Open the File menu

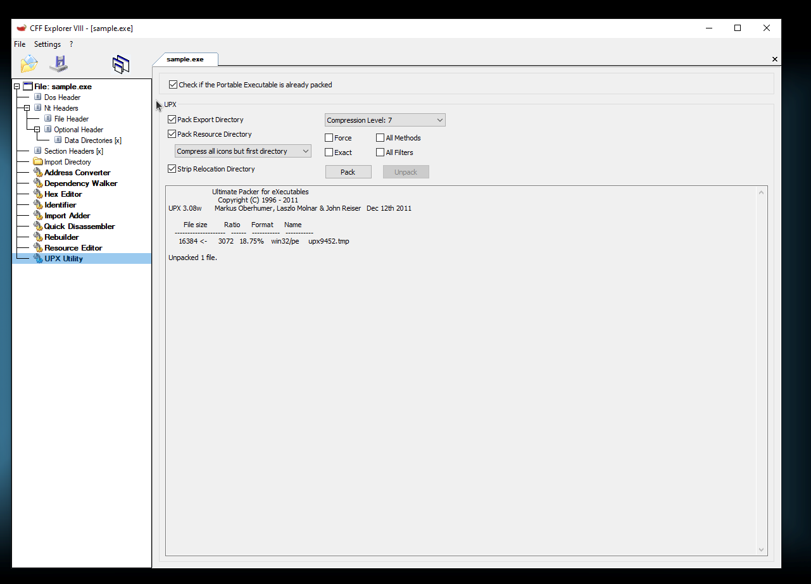[20, 44]
